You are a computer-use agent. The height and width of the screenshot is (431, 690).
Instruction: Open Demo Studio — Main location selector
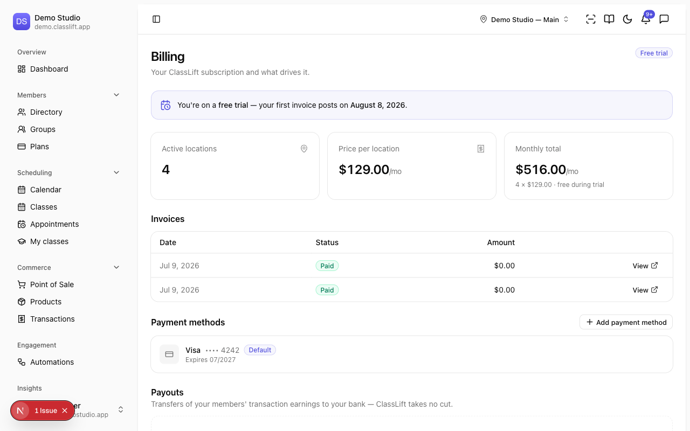point(525,19)
